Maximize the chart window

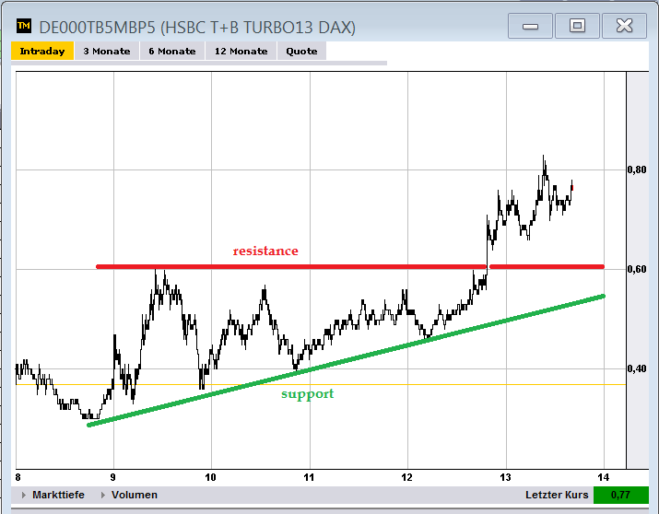[x=577, y=26]
